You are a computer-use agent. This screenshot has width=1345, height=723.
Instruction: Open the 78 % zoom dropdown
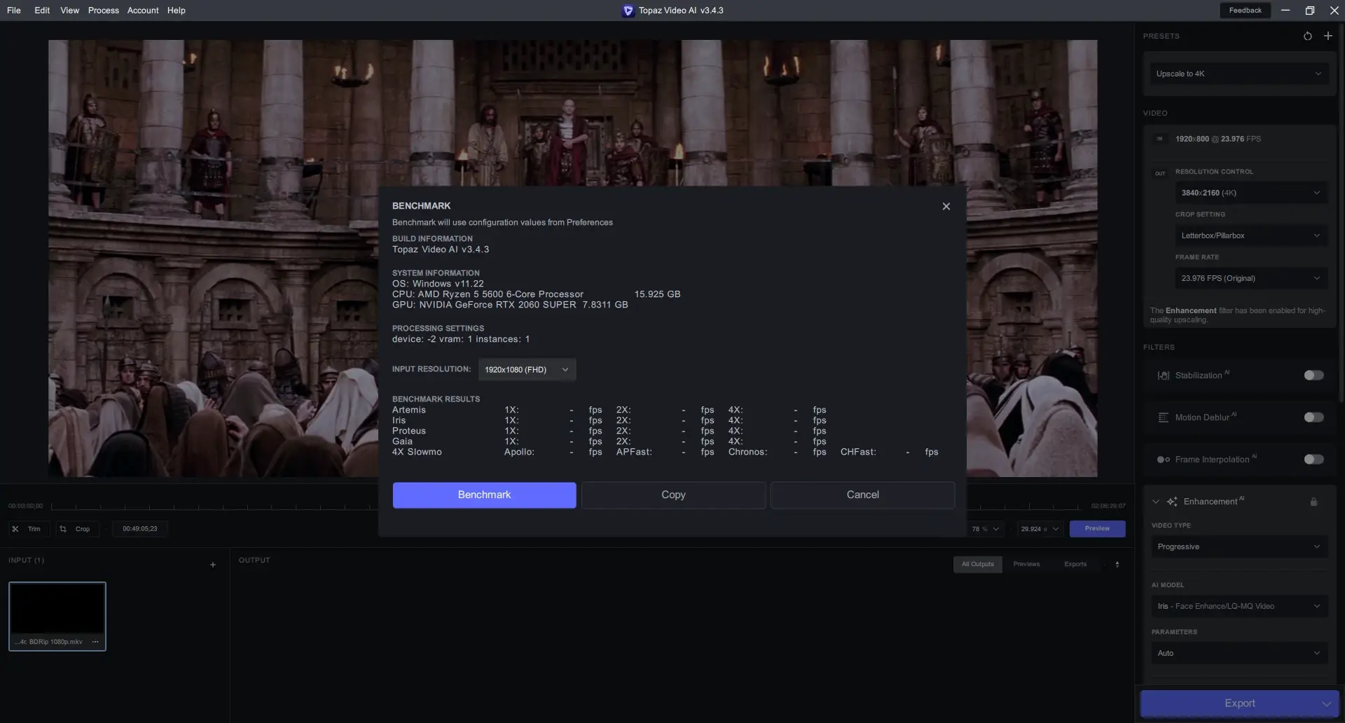[x=986, y=529]
